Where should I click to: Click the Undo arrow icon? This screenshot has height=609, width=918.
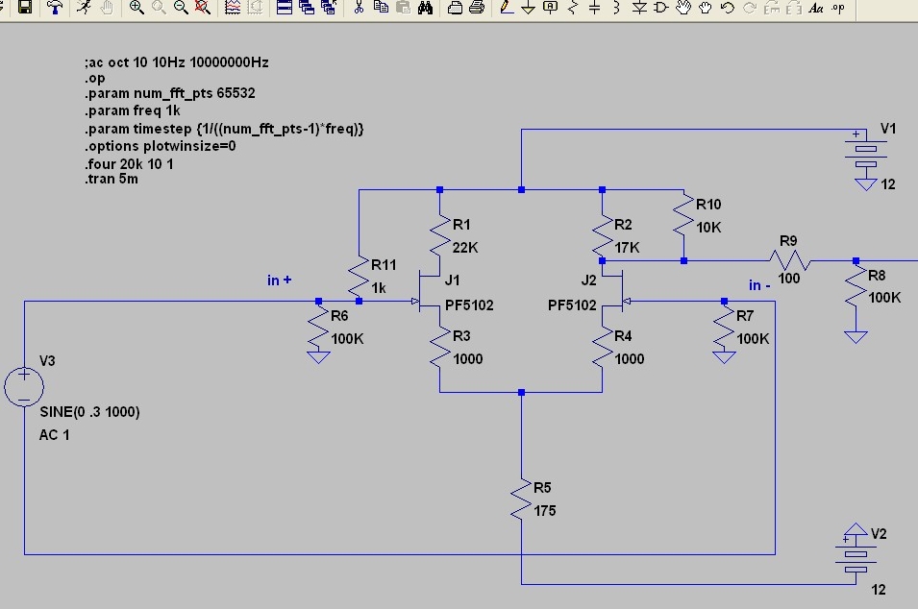727,7
